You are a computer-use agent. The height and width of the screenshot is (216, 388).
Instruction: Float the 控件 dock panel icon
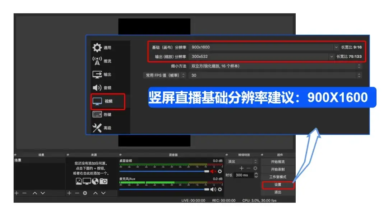click(262, 155)
